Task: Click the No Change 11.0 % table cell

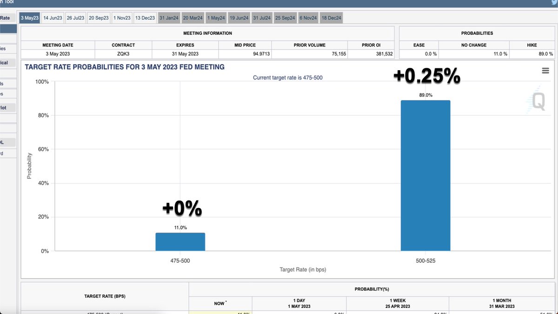Action: pos(474,54)
